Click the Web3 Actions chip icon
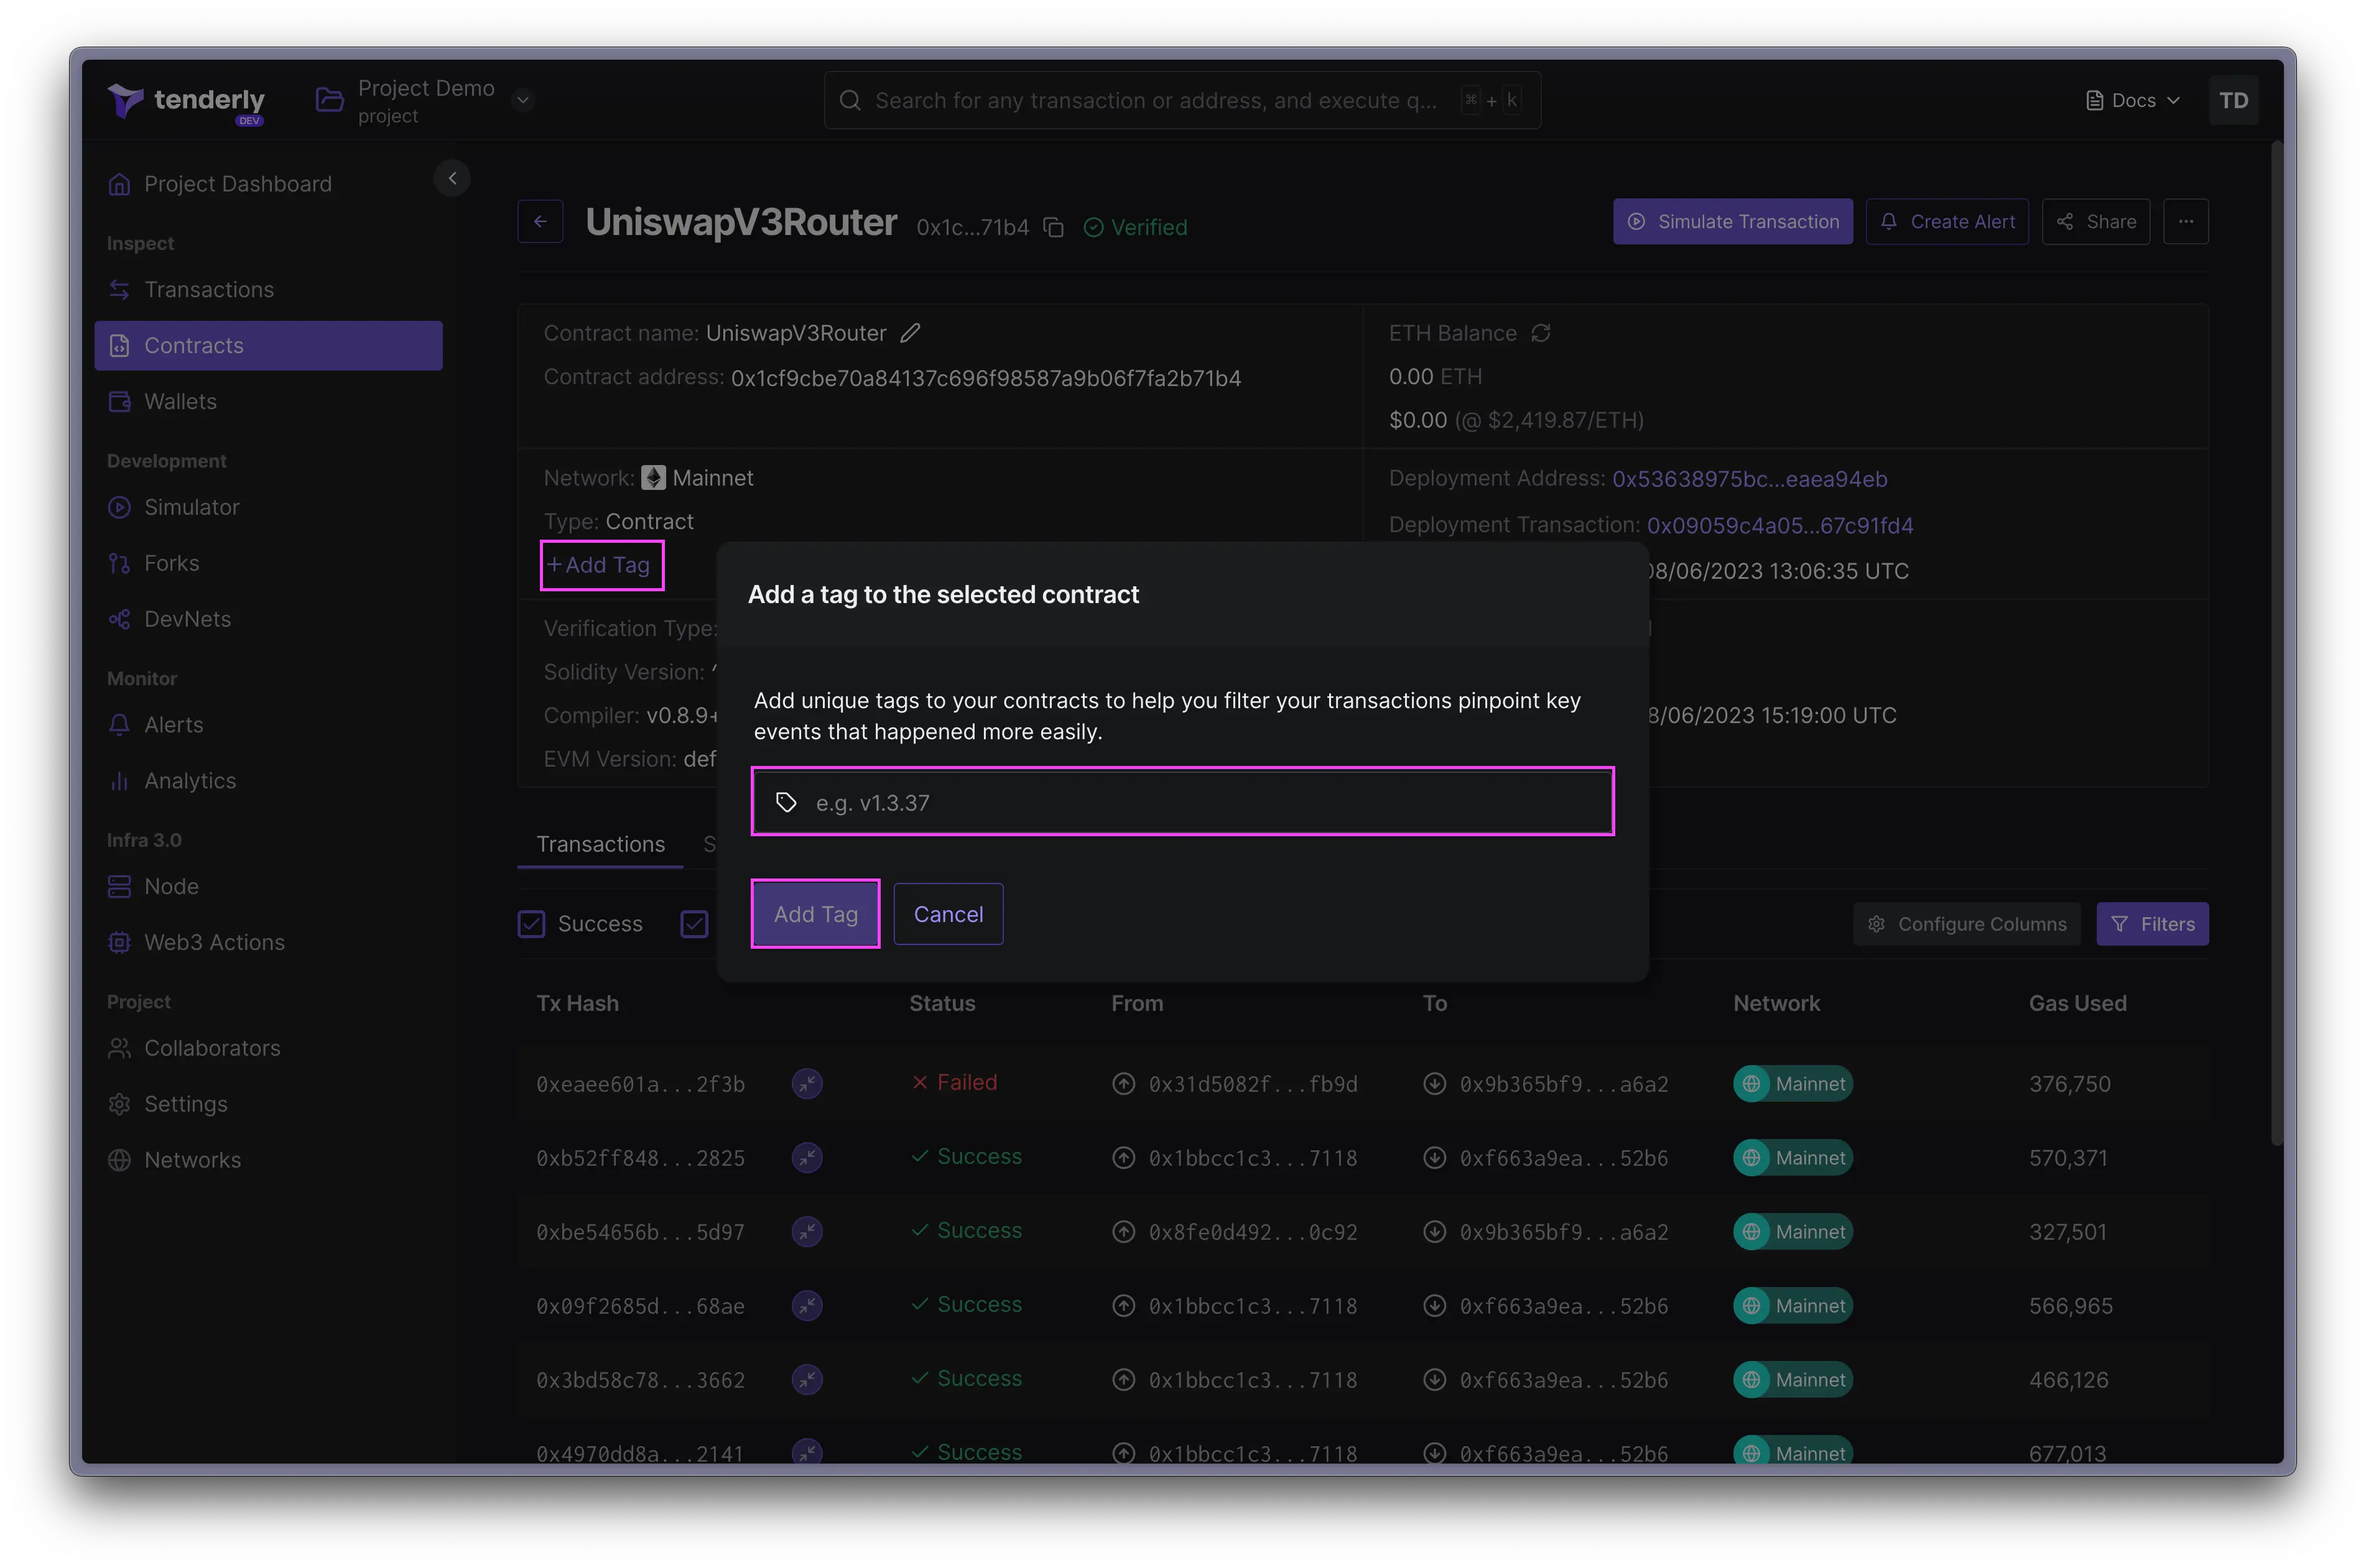The width and height of the screenshot is (2366, 1568). 119,942
